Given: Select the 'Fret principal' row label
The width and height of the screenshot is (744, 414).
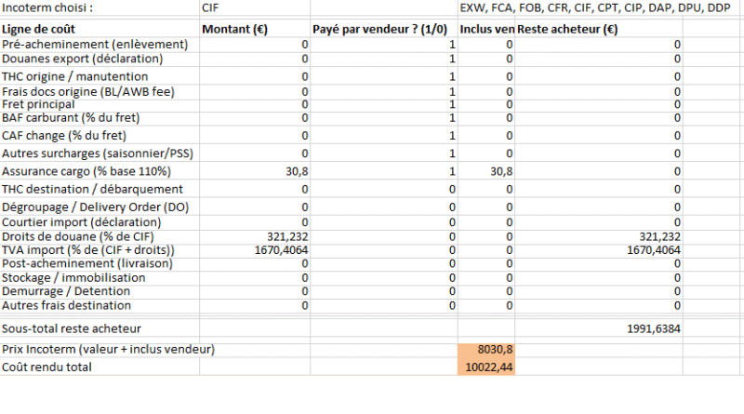Looking at the screenshot, I should click(100, 105).
